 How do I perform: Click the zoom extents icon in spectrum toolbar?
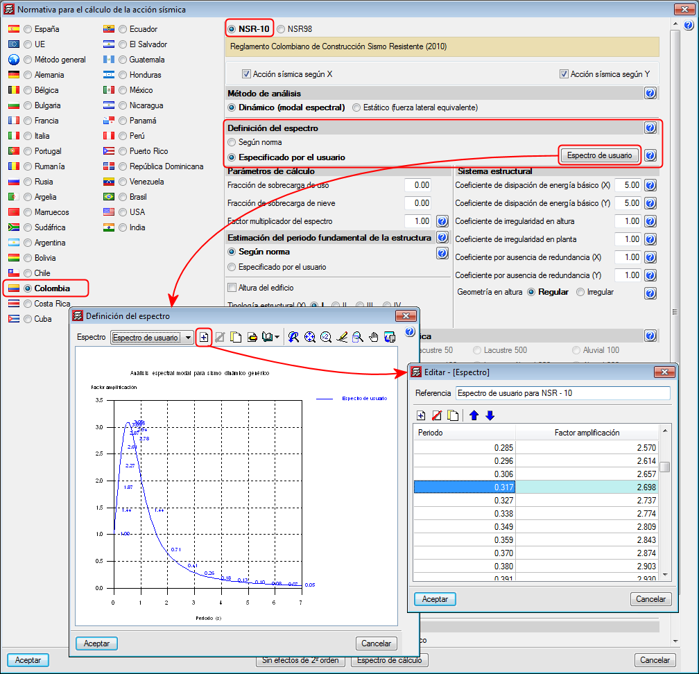coord(310,338)
